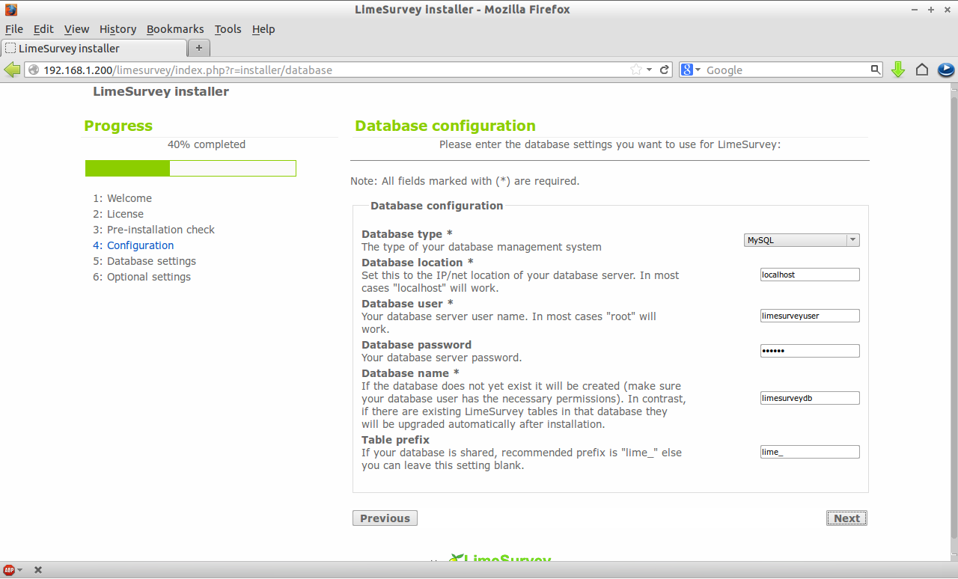Viewport: 958px width, 579px height.
Task: Click the 'Progress' heading
Action: (118, 126)
